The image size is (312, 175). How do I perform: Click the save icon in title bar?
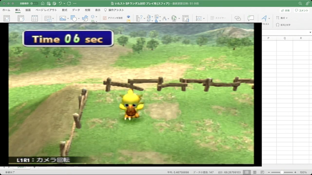48,3
